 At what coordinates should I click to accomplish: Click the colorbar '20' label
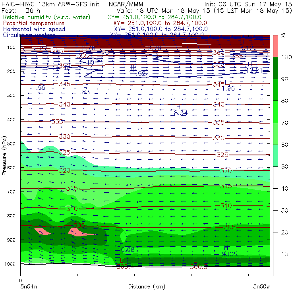pyautogui.click(x=284, y=232)
